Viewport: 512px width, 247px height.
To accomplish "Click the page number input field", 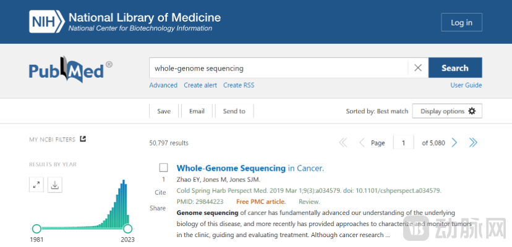I will 404,143.
